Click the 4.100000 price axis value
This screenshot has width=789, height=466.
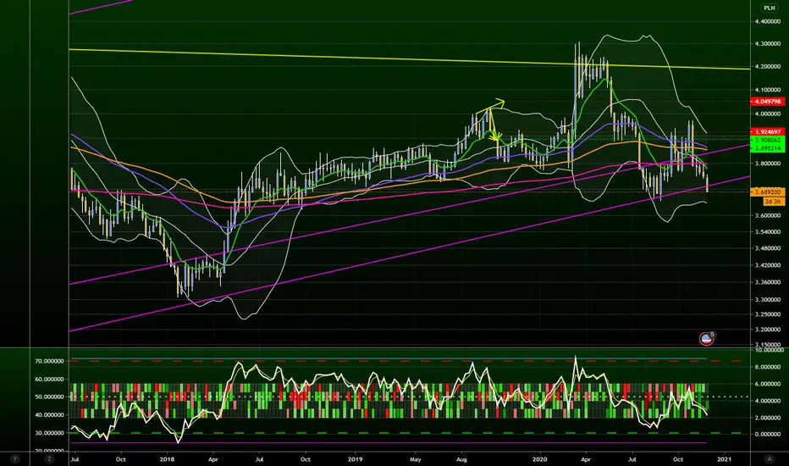pos(767,90)
